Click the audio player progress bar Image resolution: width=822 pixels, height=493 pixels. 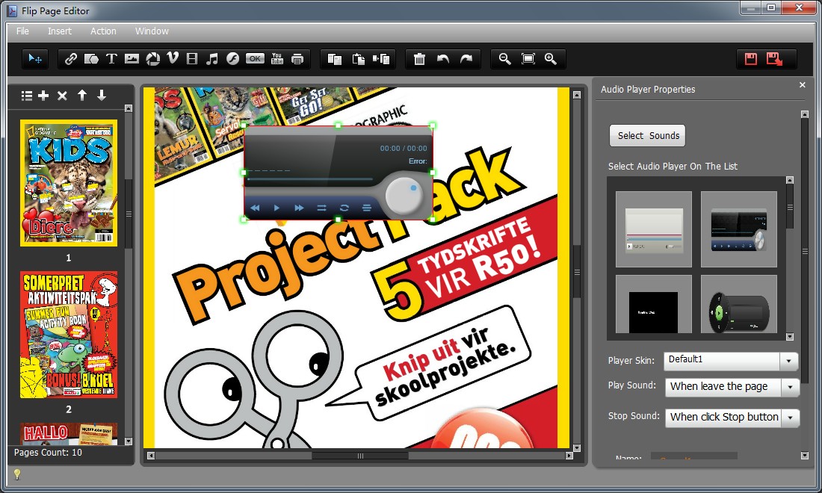click(x=310, y=179)
